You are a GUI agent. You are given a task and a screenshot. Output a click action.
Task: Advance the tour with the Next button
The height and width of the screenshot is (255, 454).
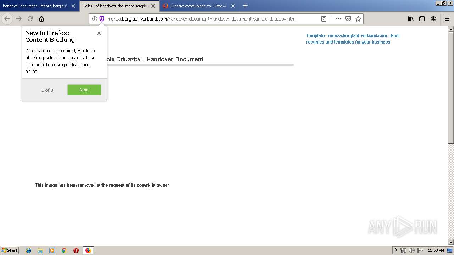tap(84, 90)
